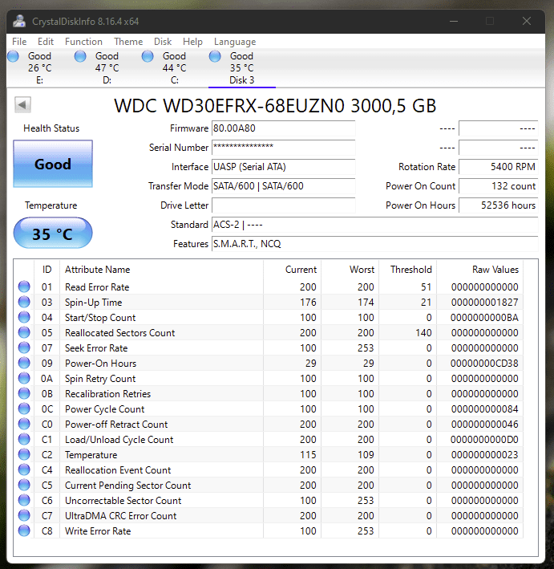Open the File menu
The height and width of the screenshot is (569, 554).
coord(19,42)
